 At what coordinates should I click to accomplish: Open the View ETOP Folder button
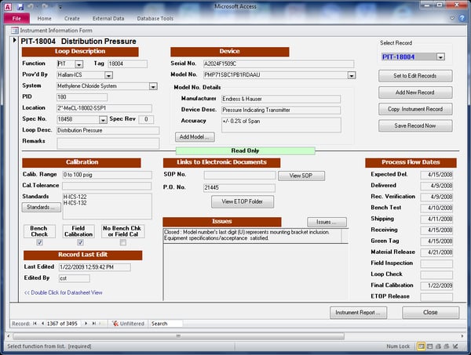pyautogui.click(x=243, y=201)
